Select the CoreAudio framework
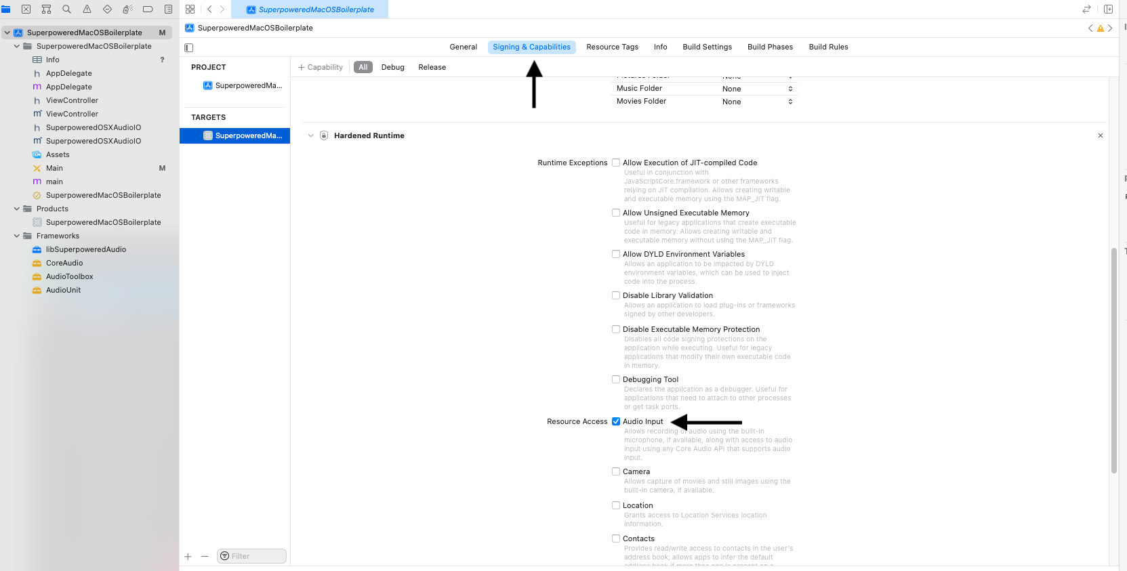This screenshot has width=1127, height=571. pyautogui.click(x=64, y=263)
